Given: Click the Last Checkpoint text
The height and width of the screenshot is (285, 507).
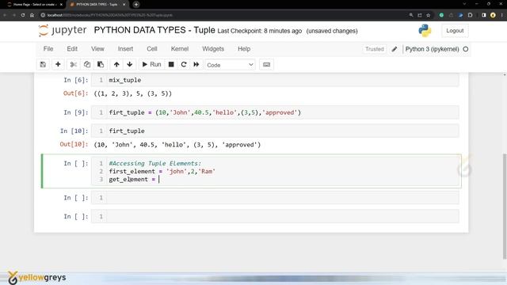Looking at the screenshot, I should 259,31.
